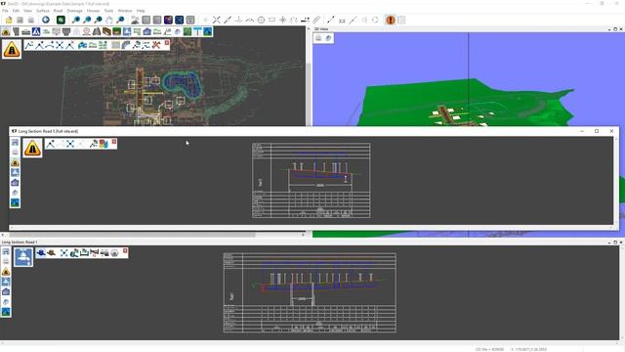Select mountain surface icon in Road 1 section sidebar
This screenshot has width=625, height=352.
[6, 312]
